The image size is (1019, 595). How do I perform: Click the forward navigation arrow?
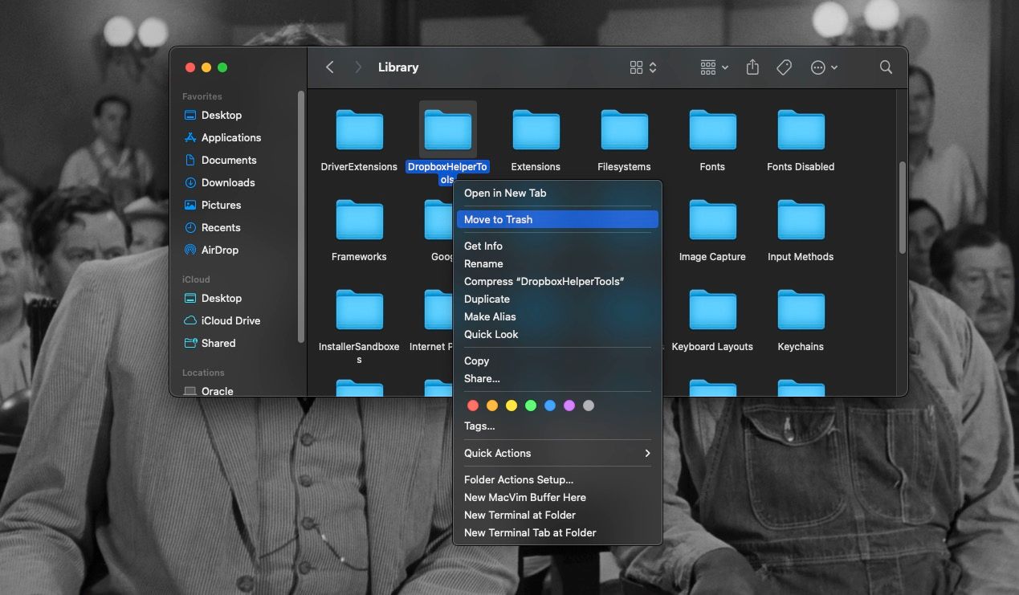358,67
